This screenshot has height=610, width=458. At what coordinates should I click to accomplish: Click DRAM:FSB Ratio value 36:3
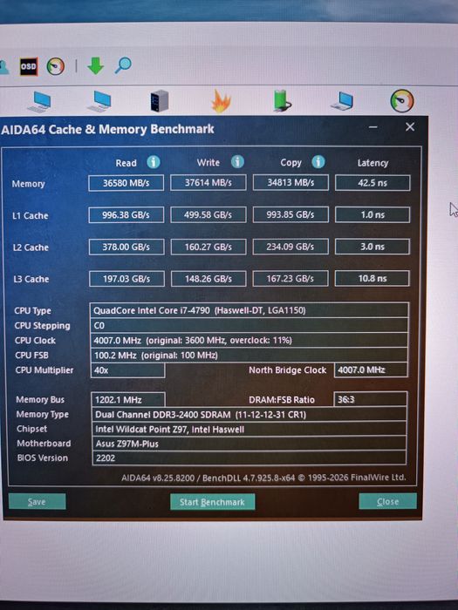(371, 399)
